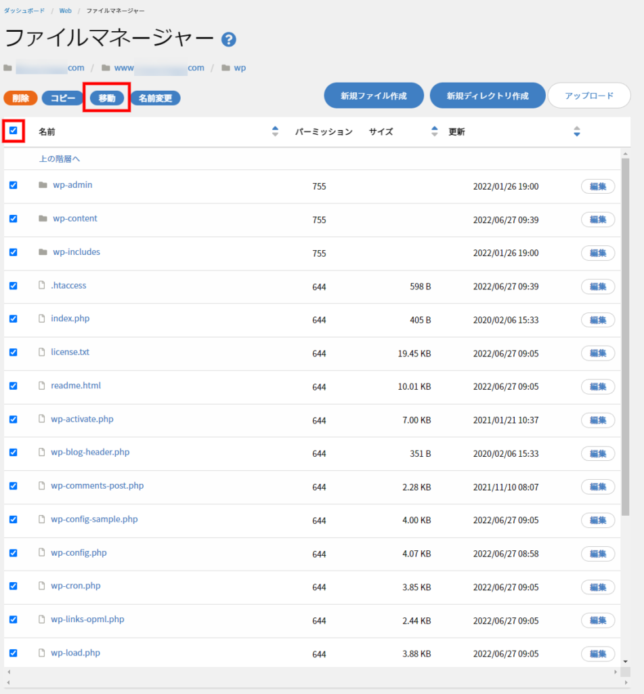The image size is (644, 694).
Task: Click the 2022/06/27 08:58 date of wp-config.php
Action: [x=506, y=554]
